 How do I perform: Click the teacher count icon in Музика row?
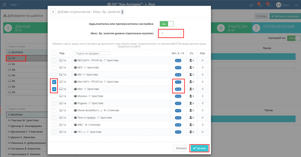pos(192,96)
